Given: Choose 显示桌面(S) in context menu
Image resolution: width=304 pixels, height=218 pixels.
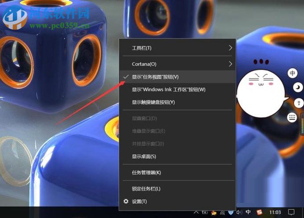Looking at the screenshot, I should 177,156.
